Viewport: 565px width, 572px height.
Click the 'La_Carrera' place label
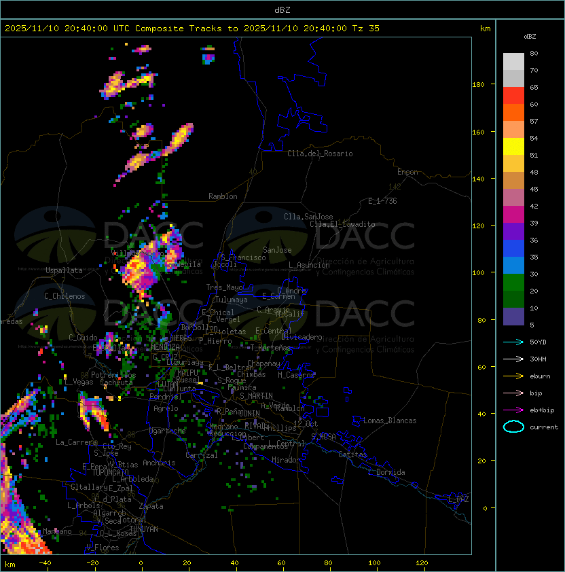click(77, 442)
